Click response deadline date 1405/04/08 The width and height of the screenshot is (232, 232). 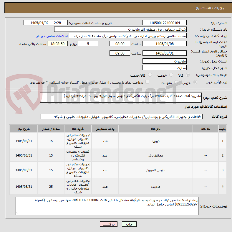click(164, 44)
